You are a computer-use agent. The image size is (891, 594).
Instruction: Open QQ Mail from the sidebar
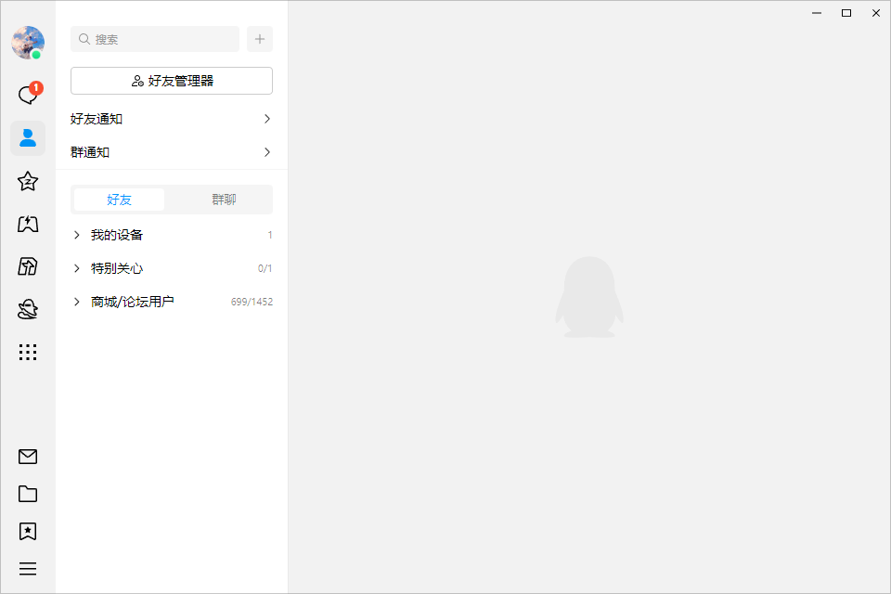point(28,457)
